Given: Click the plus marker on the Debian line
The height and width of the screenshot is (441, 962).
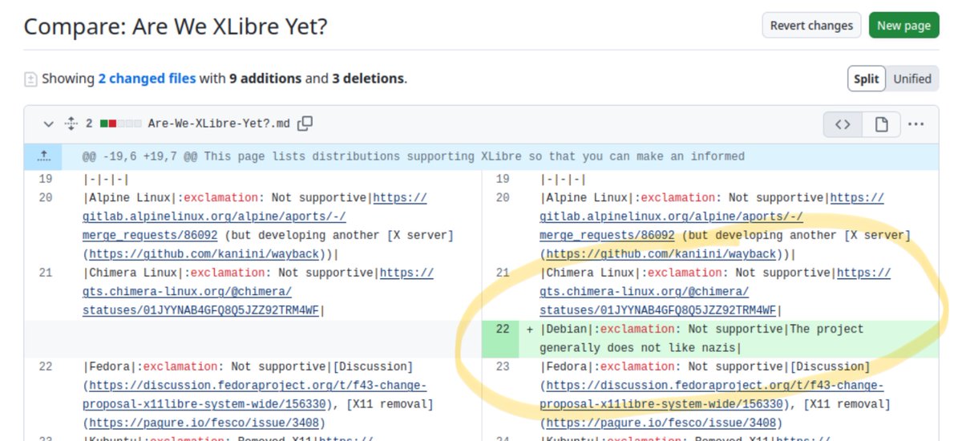Looking at the screenshot, I should pos(529,330).
